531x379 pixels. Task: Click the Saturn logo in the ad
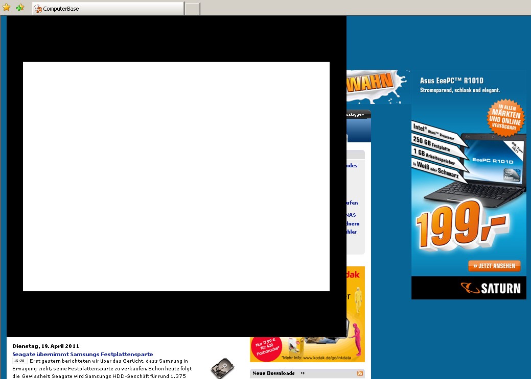coord(490,288)
